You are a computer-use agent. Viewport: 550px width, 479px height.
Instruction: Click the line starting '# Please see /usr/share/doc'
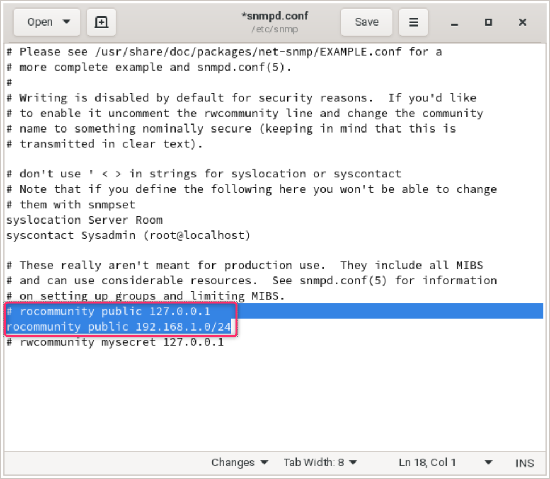224,52
